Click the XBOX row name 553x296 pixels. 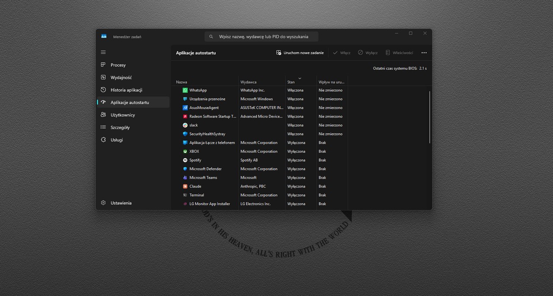coord(194,151)
